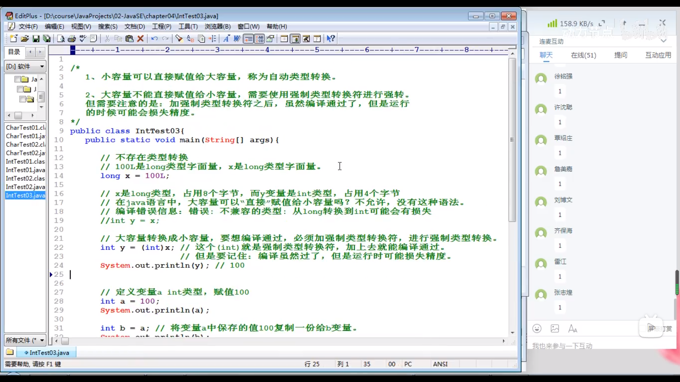Click the red Delete X icon

[141, 39]
